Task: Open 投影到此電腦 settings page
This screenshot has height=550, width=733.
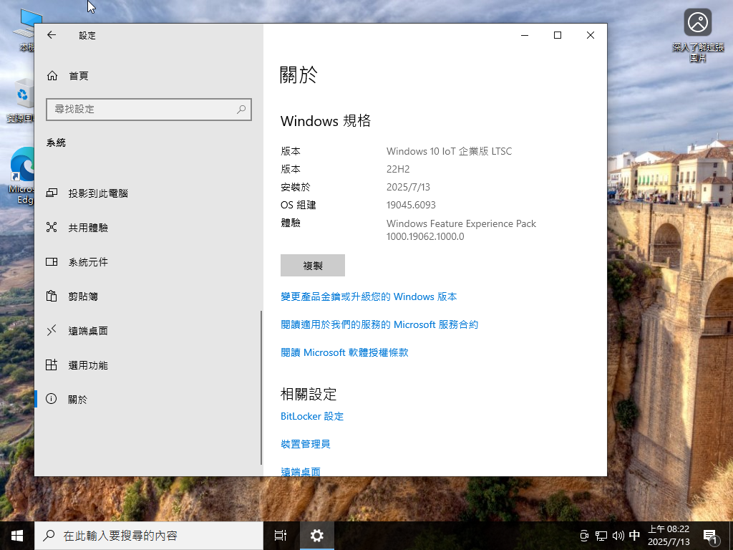Action: click(98, 193)
